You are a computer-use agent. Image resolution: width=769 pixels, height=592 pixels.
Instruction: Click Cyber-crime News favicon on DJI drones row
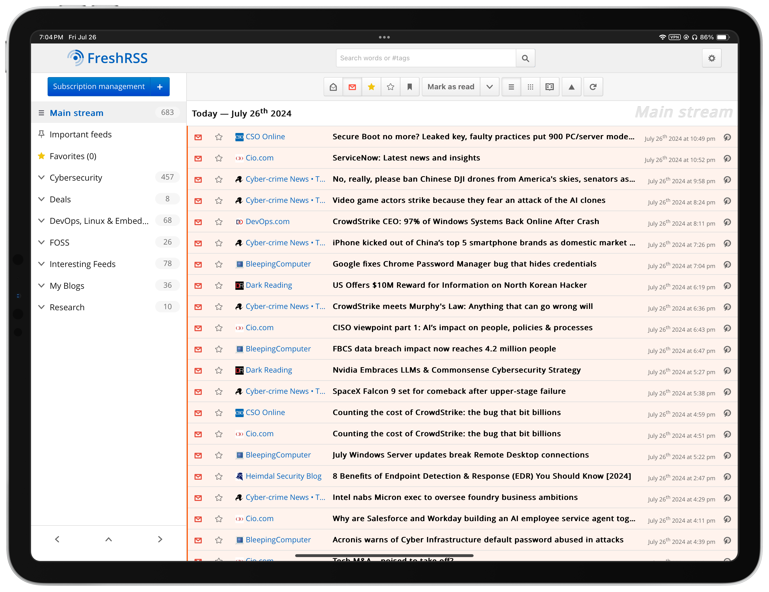coord(240,179)
